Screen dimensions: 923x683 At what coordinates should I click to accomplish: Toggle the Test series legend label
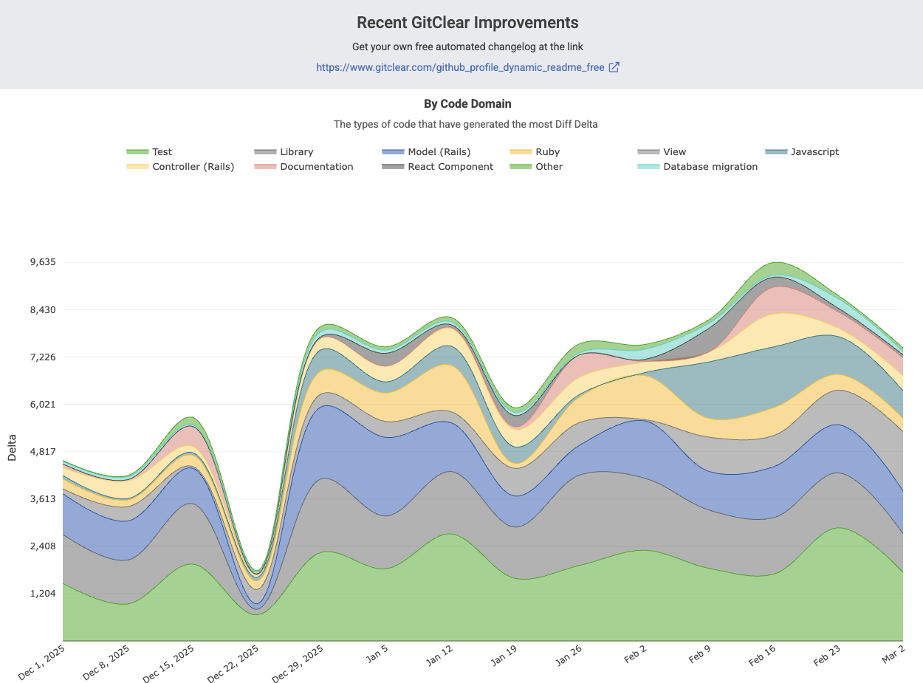click(162, 152)
